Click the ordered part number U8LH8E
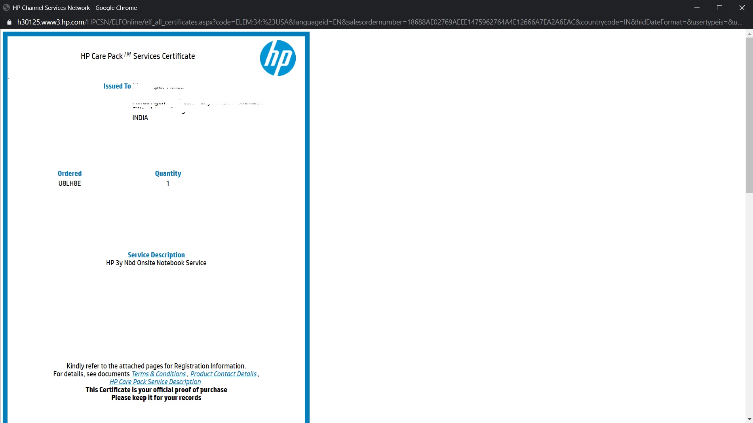Screen dimensions: 753x423 pos(69,183)
